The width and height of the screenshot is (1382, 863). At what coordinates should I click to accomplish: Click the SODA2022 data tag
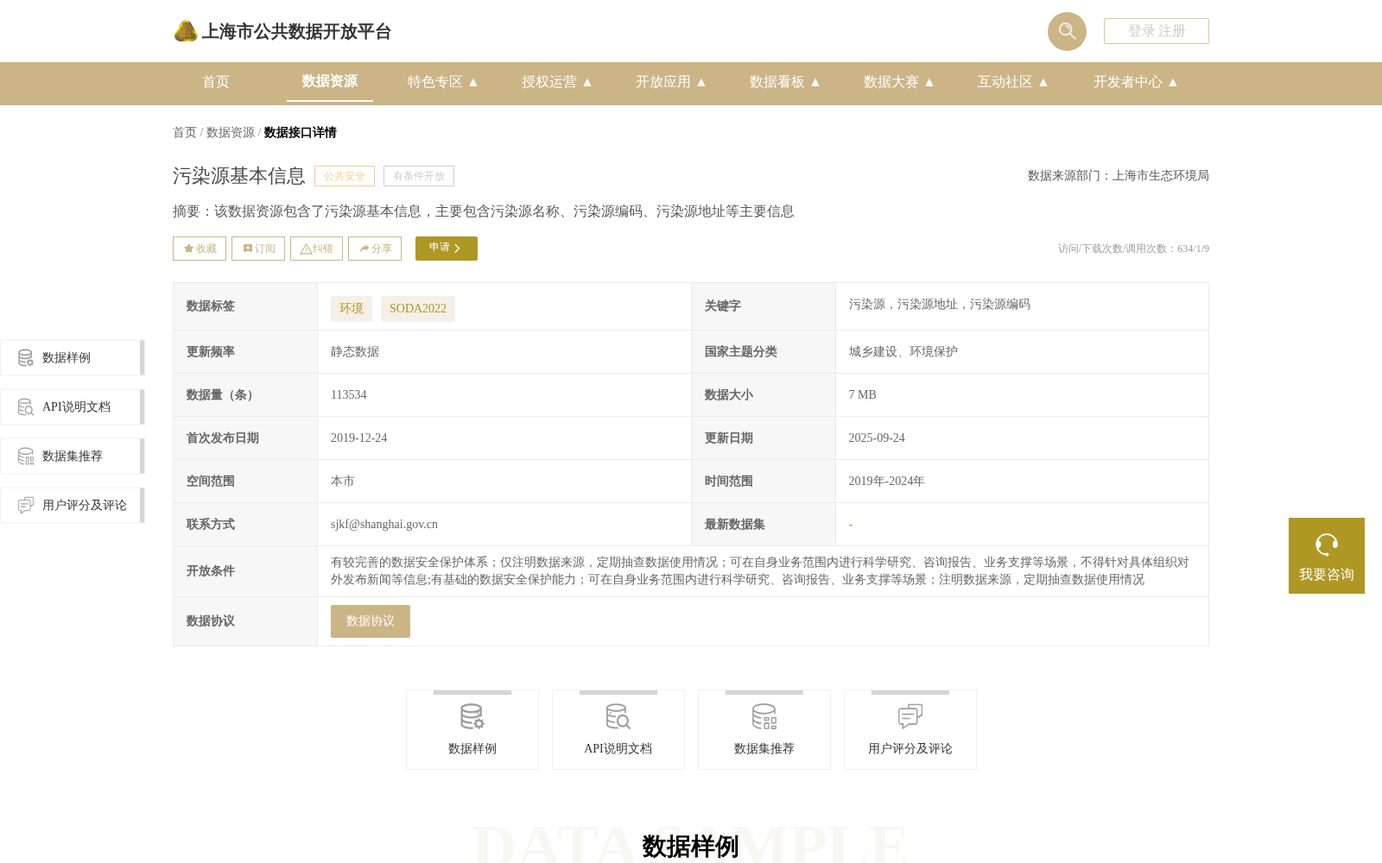[418, 309]
